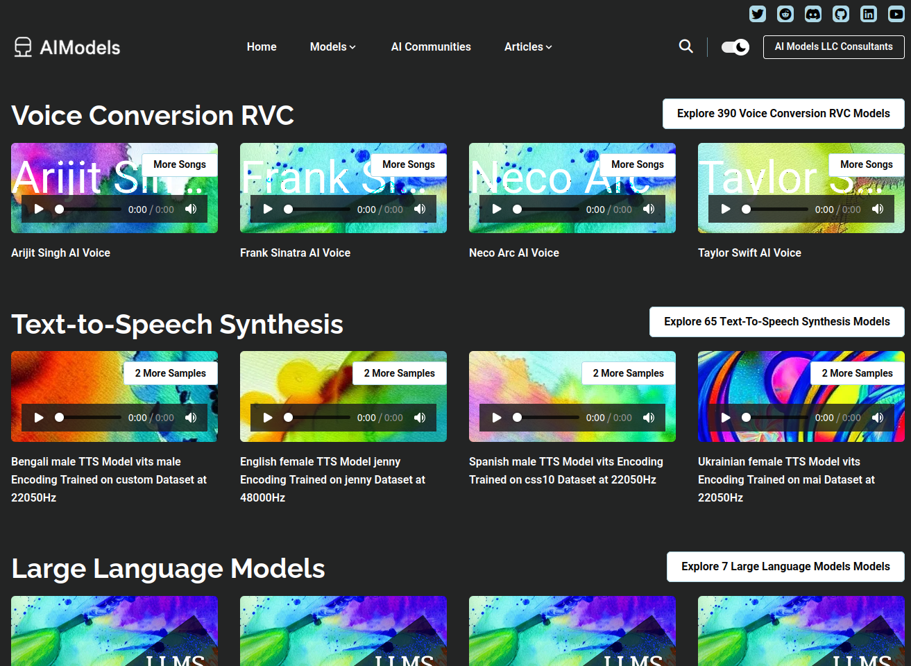Open the GitHub social icon
911x666 pixels.
coord(841,14)
